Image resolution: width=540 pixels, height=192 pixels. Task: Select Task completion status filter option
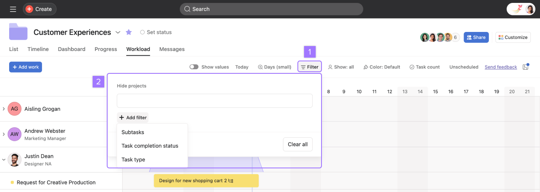tap(150, 146)
